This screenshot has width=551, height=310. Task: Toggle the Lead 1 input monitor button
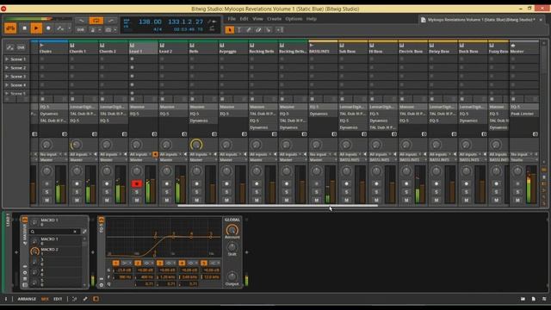pyautogui.click(x=155, y=154)
